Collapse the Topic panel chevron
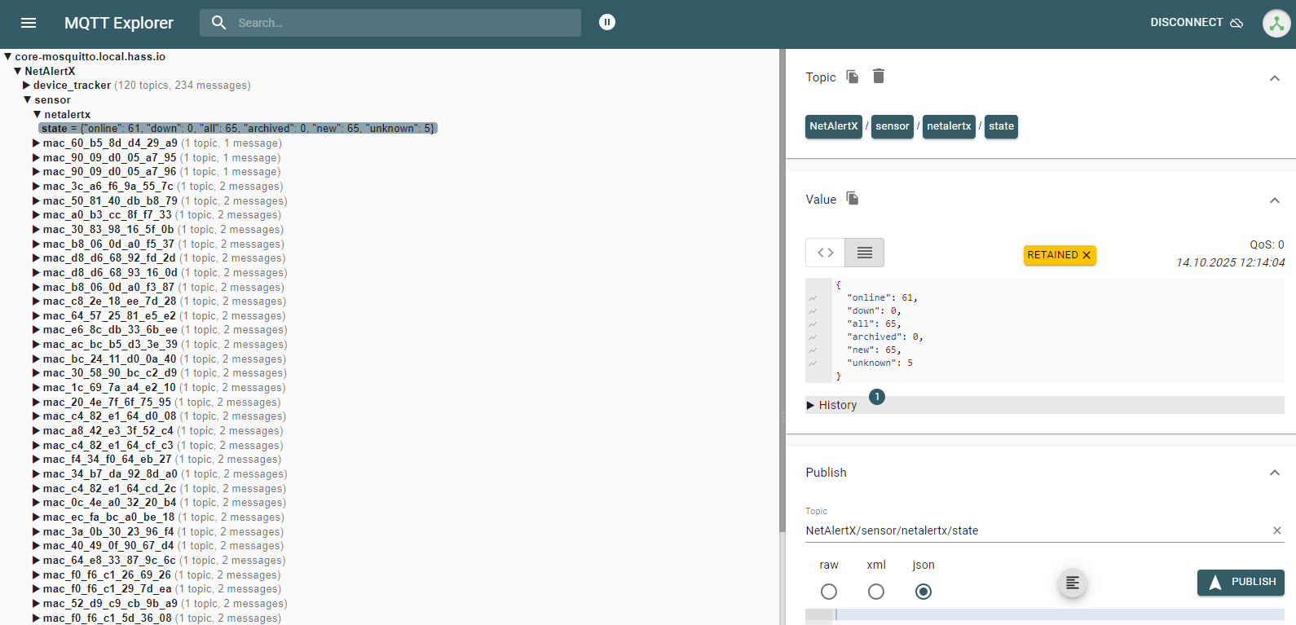This screenshot has width=1296, height=625. [x=1275, y=78]
